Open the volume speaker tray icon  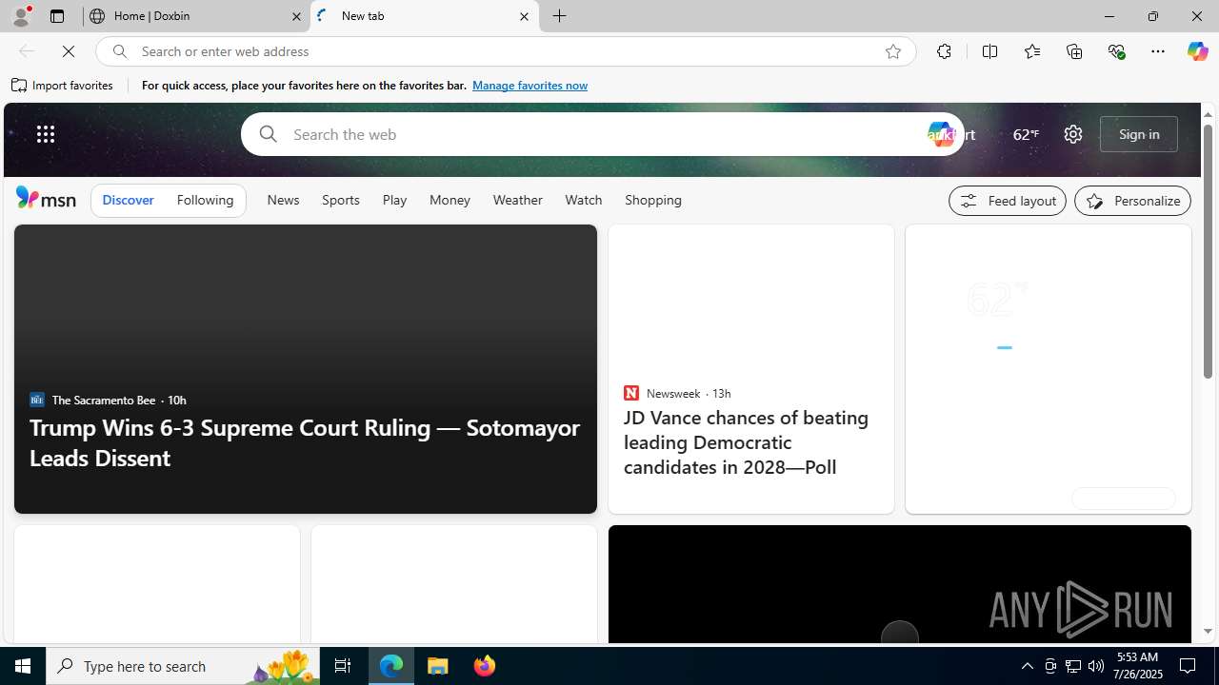(1095, 666)
